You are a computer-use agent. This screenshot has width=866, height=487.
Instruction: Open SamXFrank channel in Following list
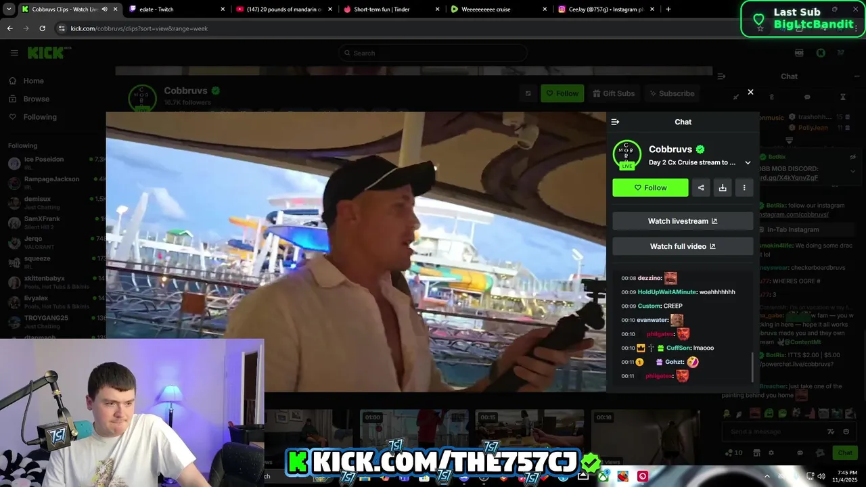pyautogui.click(x=54, y=223)
